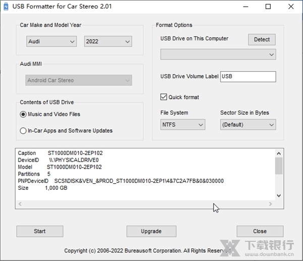Viewport: 303px width, 261px height.
Task: Click the vertical scrollbar thumb in info box
Action: click(279, 166)
